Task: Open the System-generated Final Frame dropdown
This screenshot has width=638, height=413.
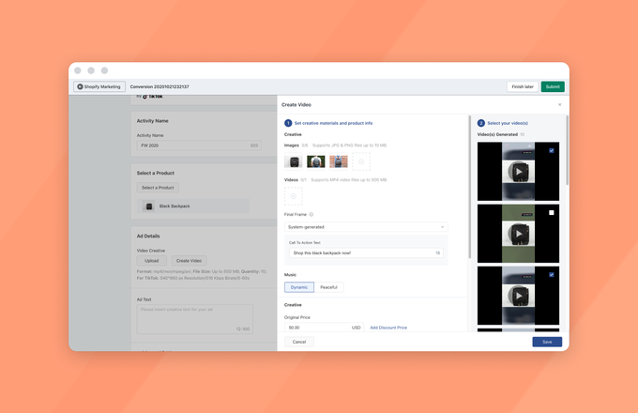Action: [366, 227]
